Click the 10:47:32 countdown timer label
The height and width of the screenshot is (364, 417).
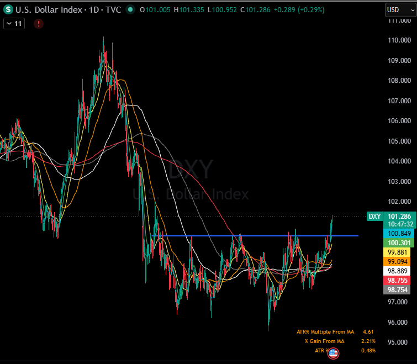(x=400, y=224)
